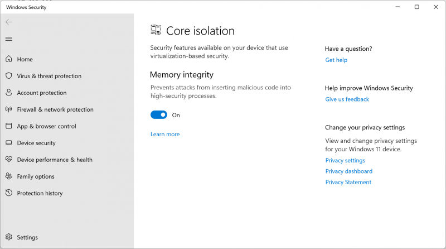Maximize the Windows Security window
Image resolution: width=446 pixels, height=249 pixels.
pyautogui.click(x=416, y=7)
